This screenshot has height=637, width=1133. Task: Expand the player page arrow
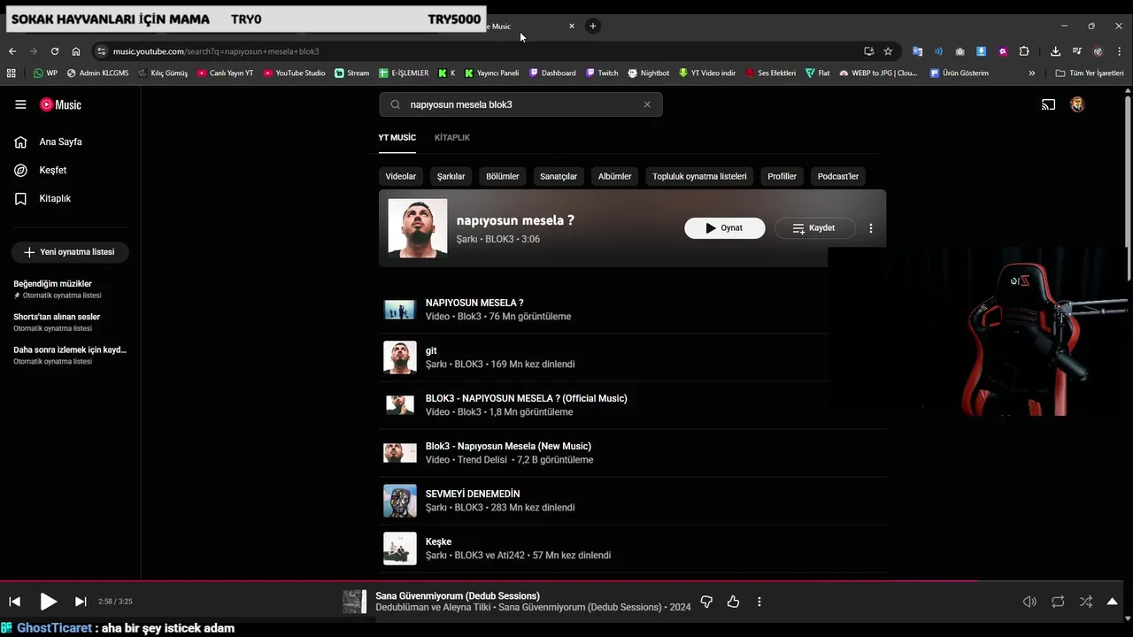1113,602
